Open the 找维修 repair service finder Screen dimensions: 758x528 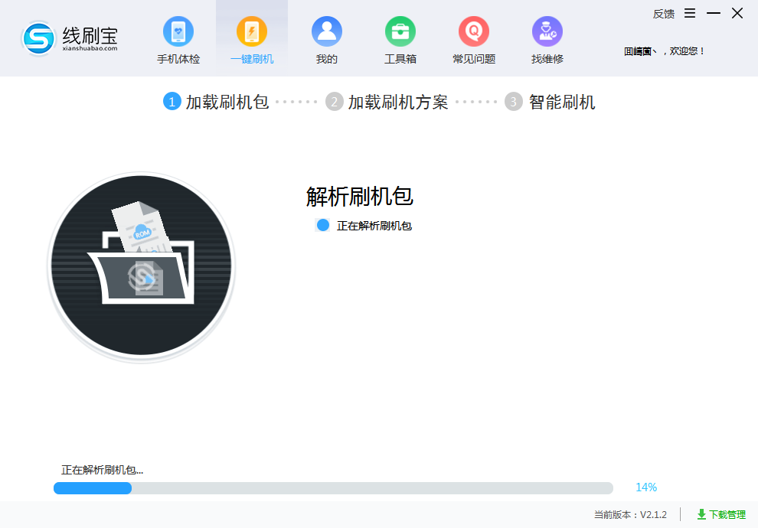(547, 37)
